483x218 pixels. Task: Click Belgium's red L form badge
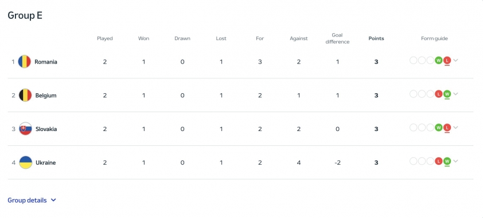pyautogui.click(x=439, y=94)
